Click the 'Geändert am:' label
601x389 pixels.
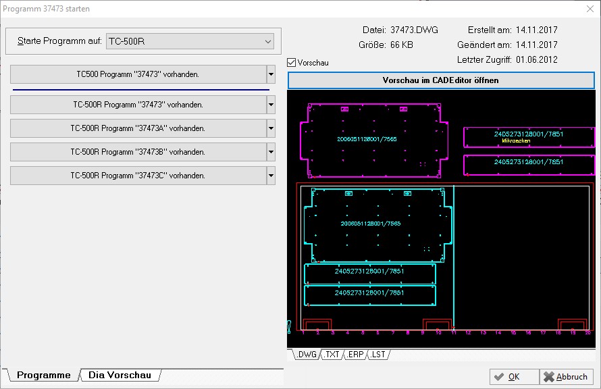[x=484, y=45]
